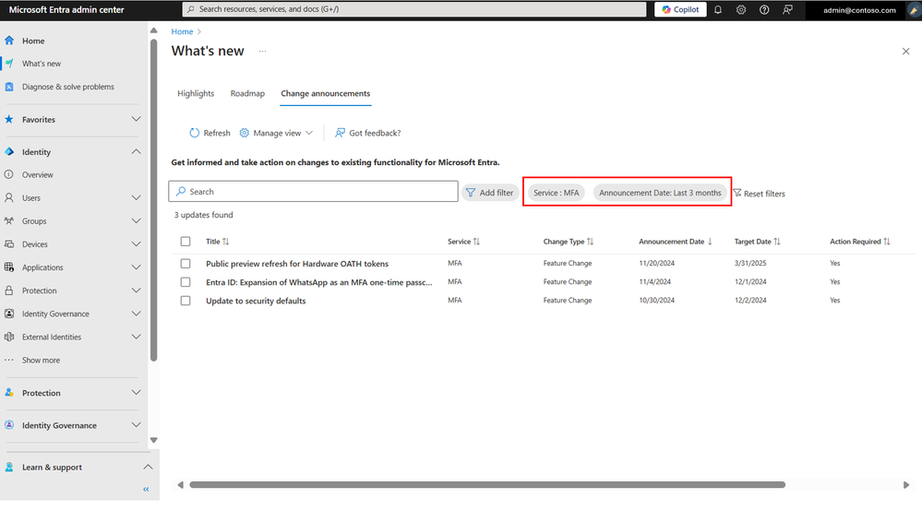922x510 pixels.
Task: Click the sidebar vertical scrollbar
Action: point(153,200)
